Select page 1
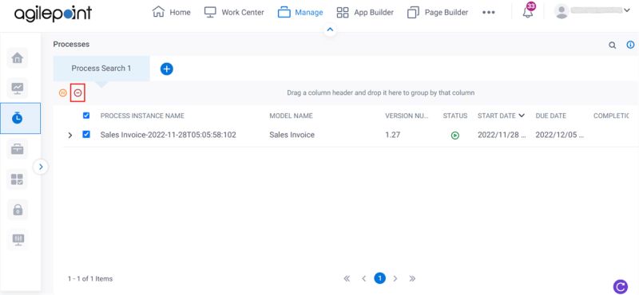 pos(380,278)
